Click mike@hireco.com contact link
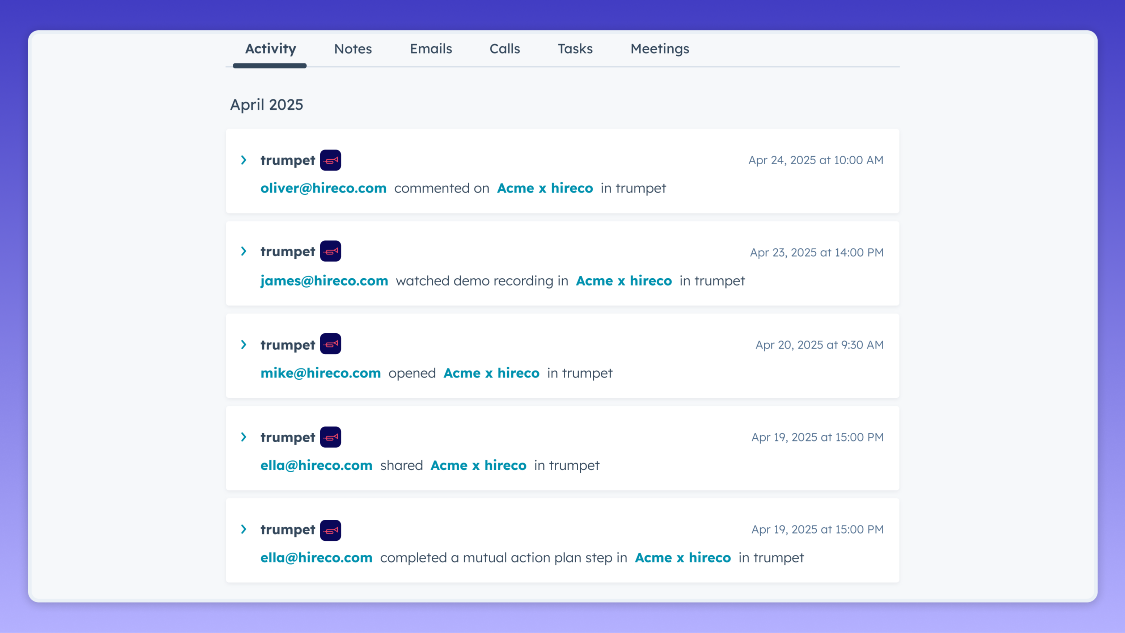The height and width of the screenshot is (633, 1125). coord(321,373)
